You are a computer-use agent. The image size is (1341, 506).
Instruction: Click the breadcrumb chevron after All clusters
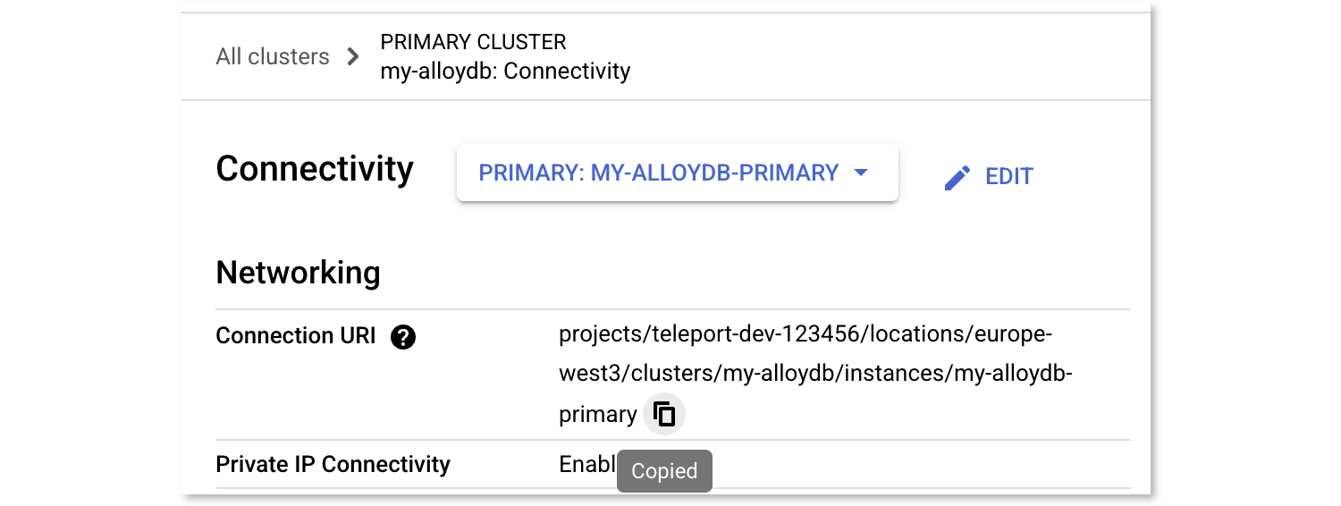(x=353, y=57)
